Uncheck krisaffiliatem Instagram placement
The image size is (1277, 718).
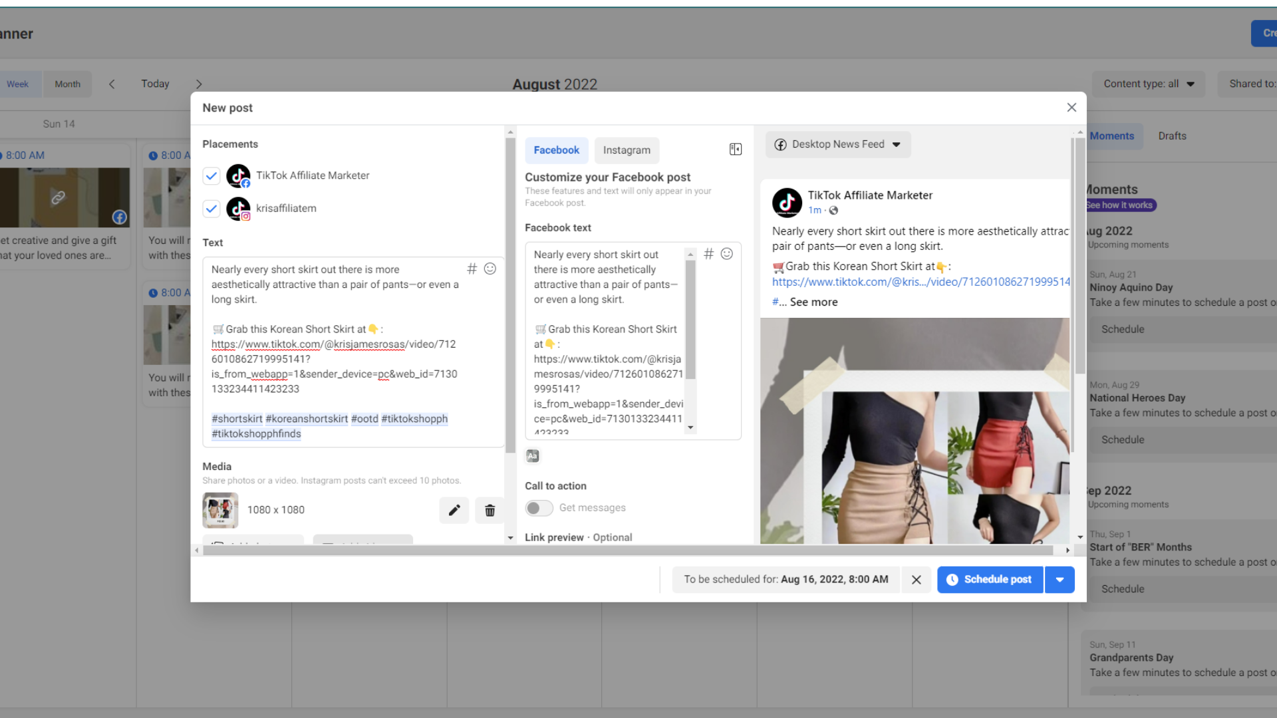click(x=212, y=208)
